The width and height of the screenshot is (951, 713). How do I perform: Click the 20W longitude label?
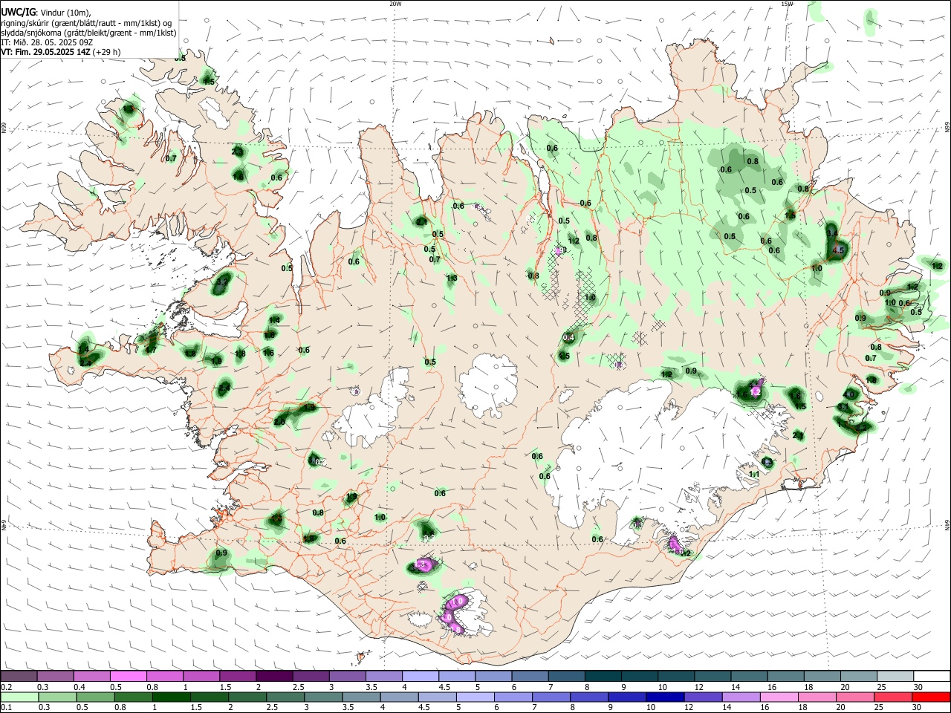[395, 4]
